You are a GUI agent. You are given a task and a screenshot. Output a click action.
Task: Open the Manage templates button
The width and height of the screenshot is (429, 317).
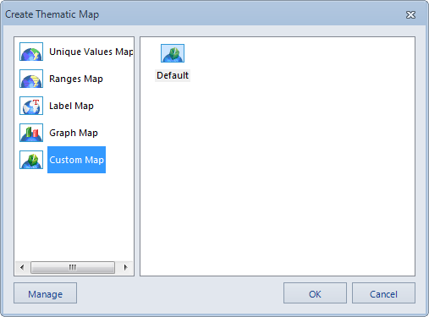pos(45,293)
